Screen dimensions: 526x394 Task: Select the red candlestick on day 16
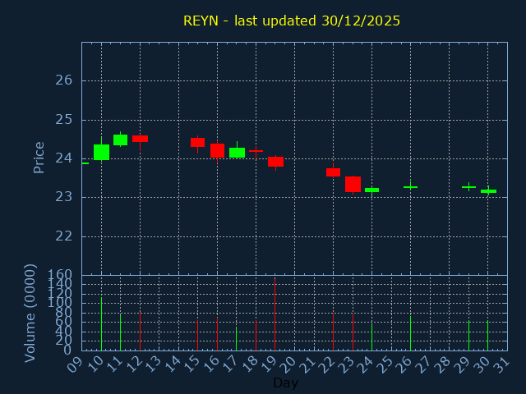[x=217, y=150]
